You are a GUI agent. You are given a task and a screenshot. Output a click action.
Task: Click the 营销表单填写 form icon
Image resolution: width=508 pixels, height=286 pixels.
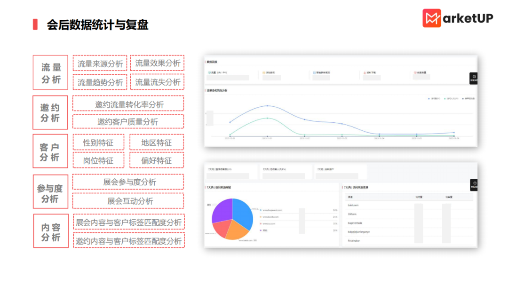pyautogui.click(x=314, y=73)
